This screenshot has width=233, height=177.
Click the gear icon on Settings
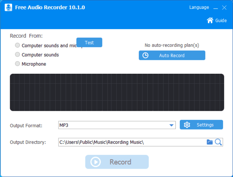[187, 125]
